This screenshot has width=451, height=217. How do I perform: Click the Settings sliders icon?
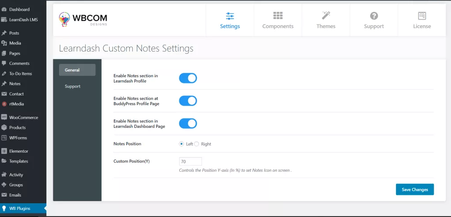click(x=230, y=16)
